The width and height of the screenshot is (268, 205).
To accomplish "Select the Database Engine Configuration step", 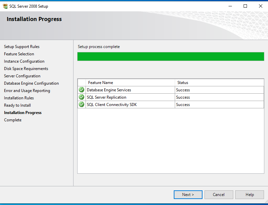I will 31,83.
